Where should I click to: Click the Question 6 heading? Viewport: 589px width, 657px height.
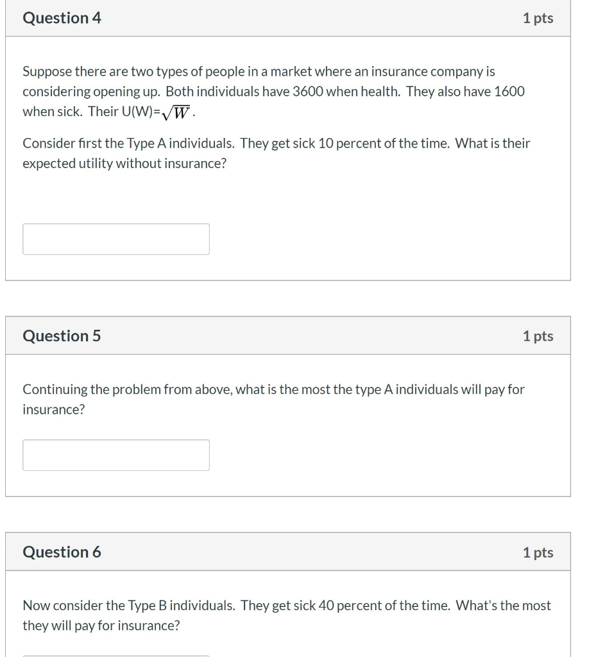pyautogui.click(x=62, y=552)
